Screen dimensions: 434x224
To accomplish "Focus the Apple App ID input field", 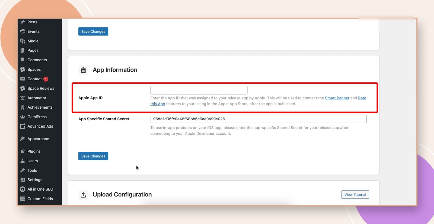I will 199,90.
